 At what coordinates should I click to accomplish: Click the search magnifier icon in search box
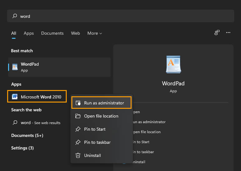[15, 16]
